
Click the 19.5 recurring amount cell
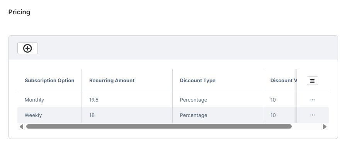94,100
